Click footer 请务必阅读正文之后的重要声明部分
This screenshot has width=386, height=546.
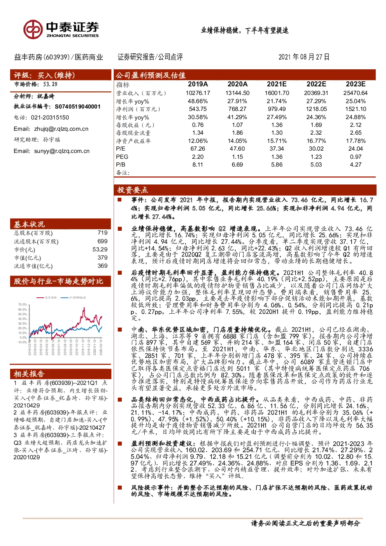[306, 523]
